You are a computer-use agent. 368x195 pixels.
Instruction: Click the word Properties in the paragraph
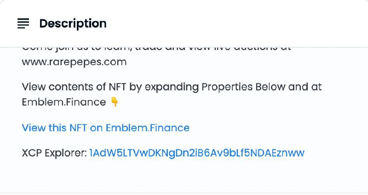pos(227,87)
